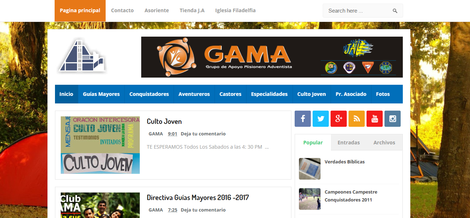
Task: Switch to the Popular tab
Action: [x=313, y=143]
